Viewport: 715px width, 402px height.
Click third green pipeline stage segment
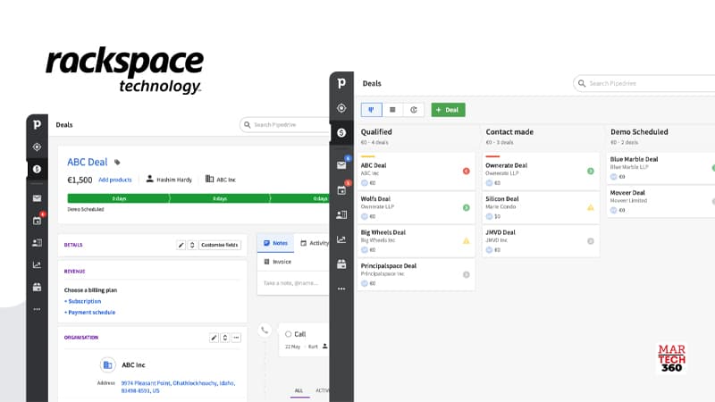point(300,198)
